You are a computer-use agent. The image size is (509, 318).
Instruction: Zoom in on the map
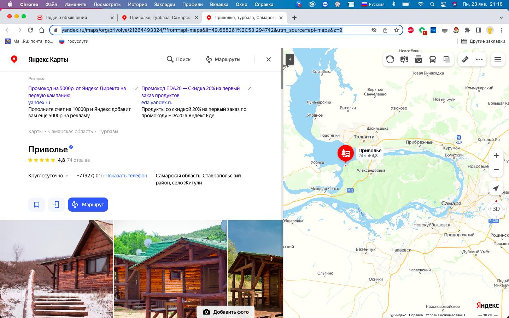pyautogui.click(x=496, y=155)
